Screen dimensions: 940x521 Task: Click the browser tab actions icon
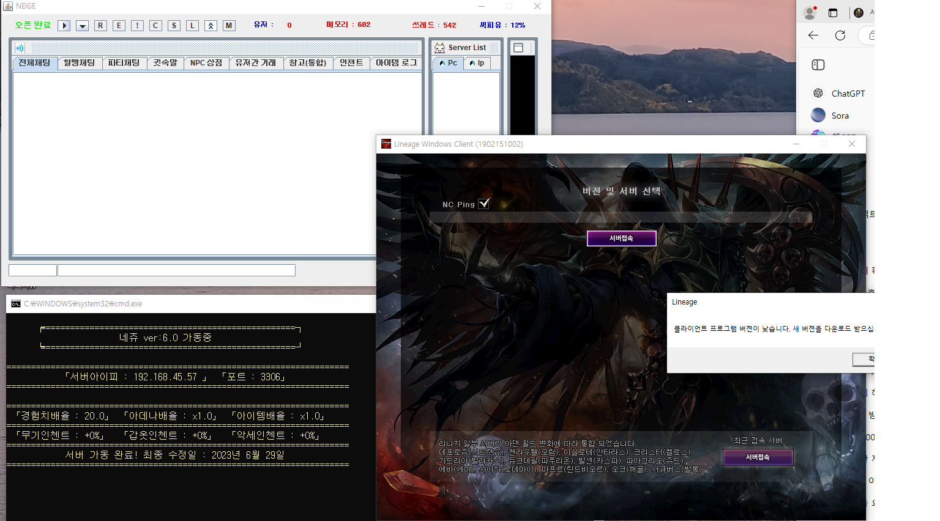(x=833, y=13)
